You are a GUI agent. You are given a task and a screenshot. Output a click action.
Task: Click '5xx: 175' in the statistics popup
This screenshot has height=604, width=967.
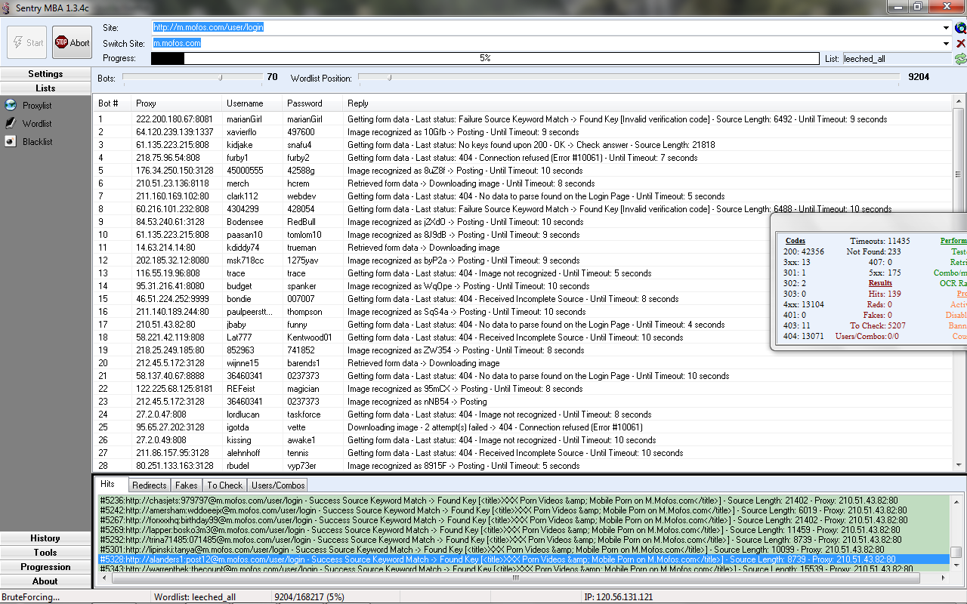[884, 273]
